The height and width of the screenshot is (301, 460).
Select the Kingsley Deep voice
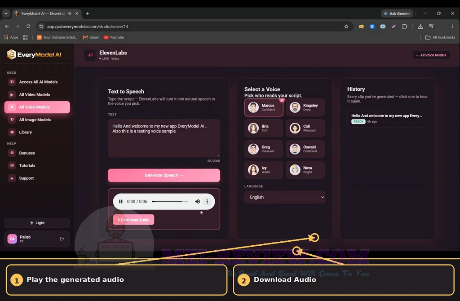pos(305,107)
